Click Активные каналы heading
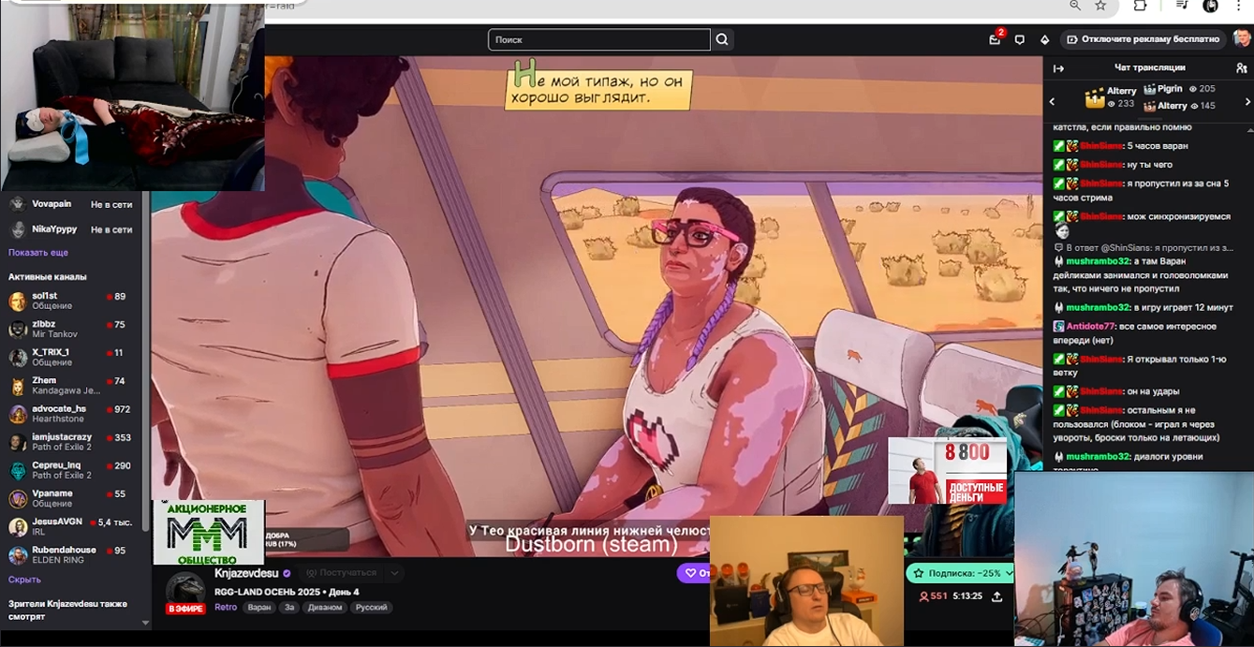The width and height of the screenshot is (1254, 647). point(47,277)
